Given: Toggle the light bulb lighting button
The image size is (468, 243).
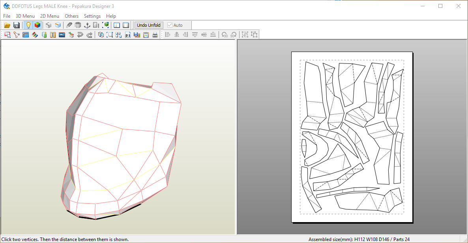Looking at the screenshot, I should [x=28, y=25].
